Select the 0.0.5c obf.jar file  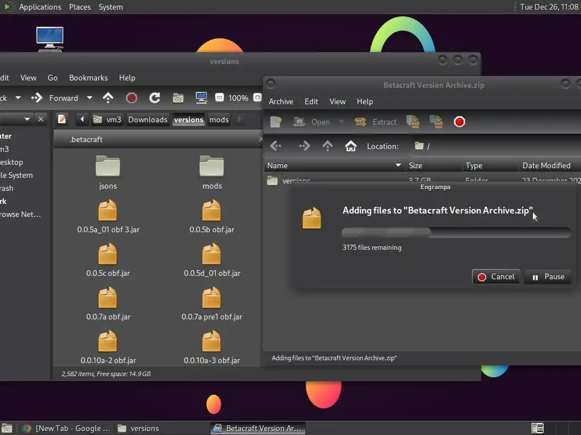coord(108,260)
